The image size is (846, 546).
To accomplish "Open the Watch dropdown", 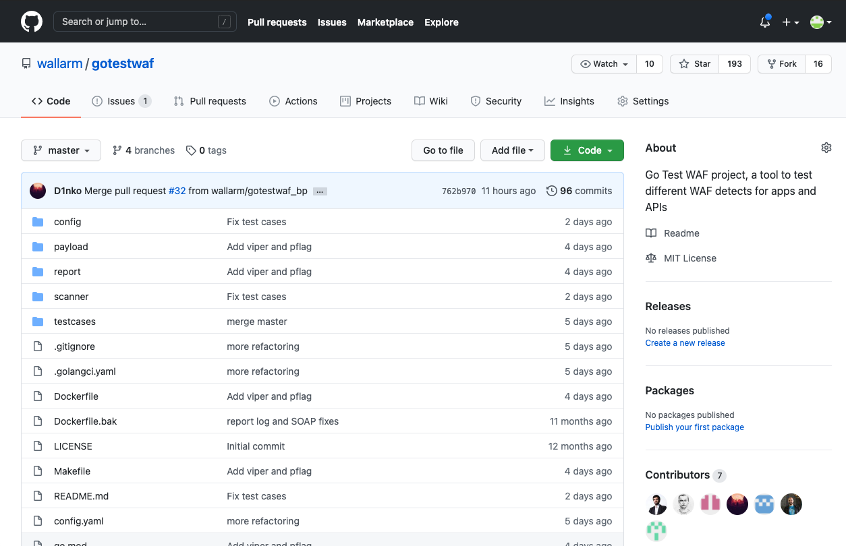I will [x=604, y=64].
